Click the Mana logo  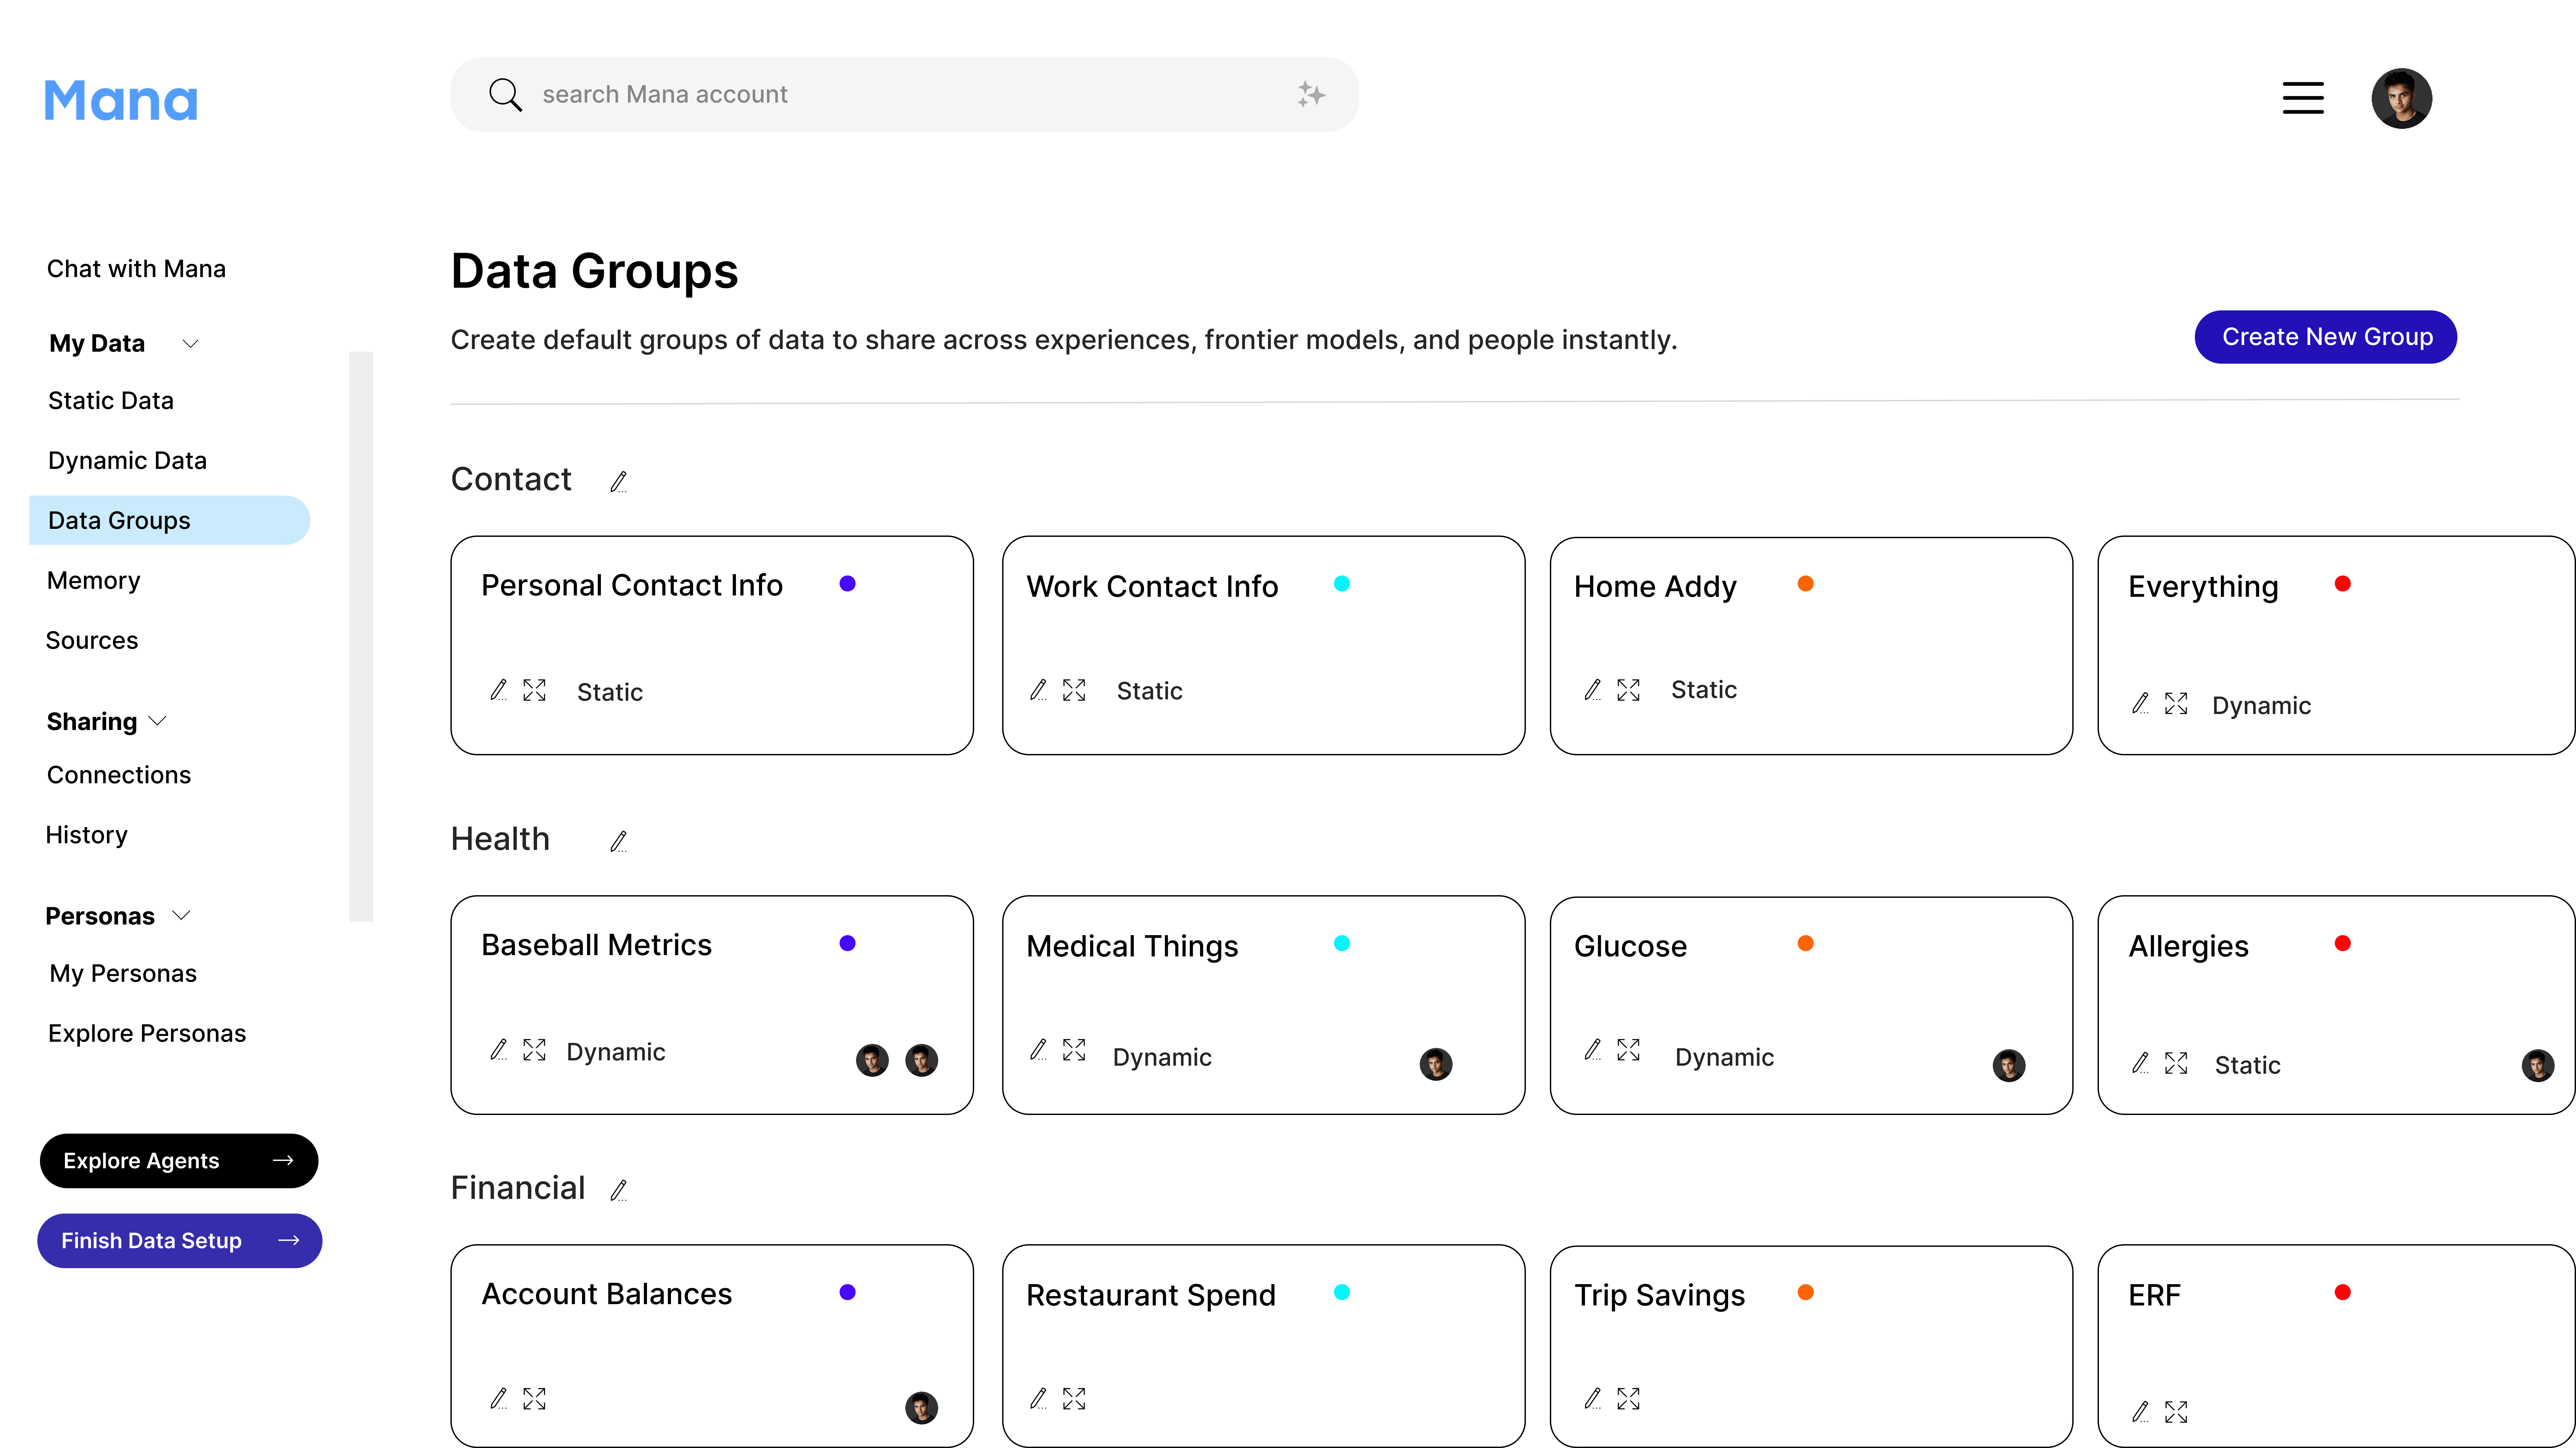pos(121,101)
